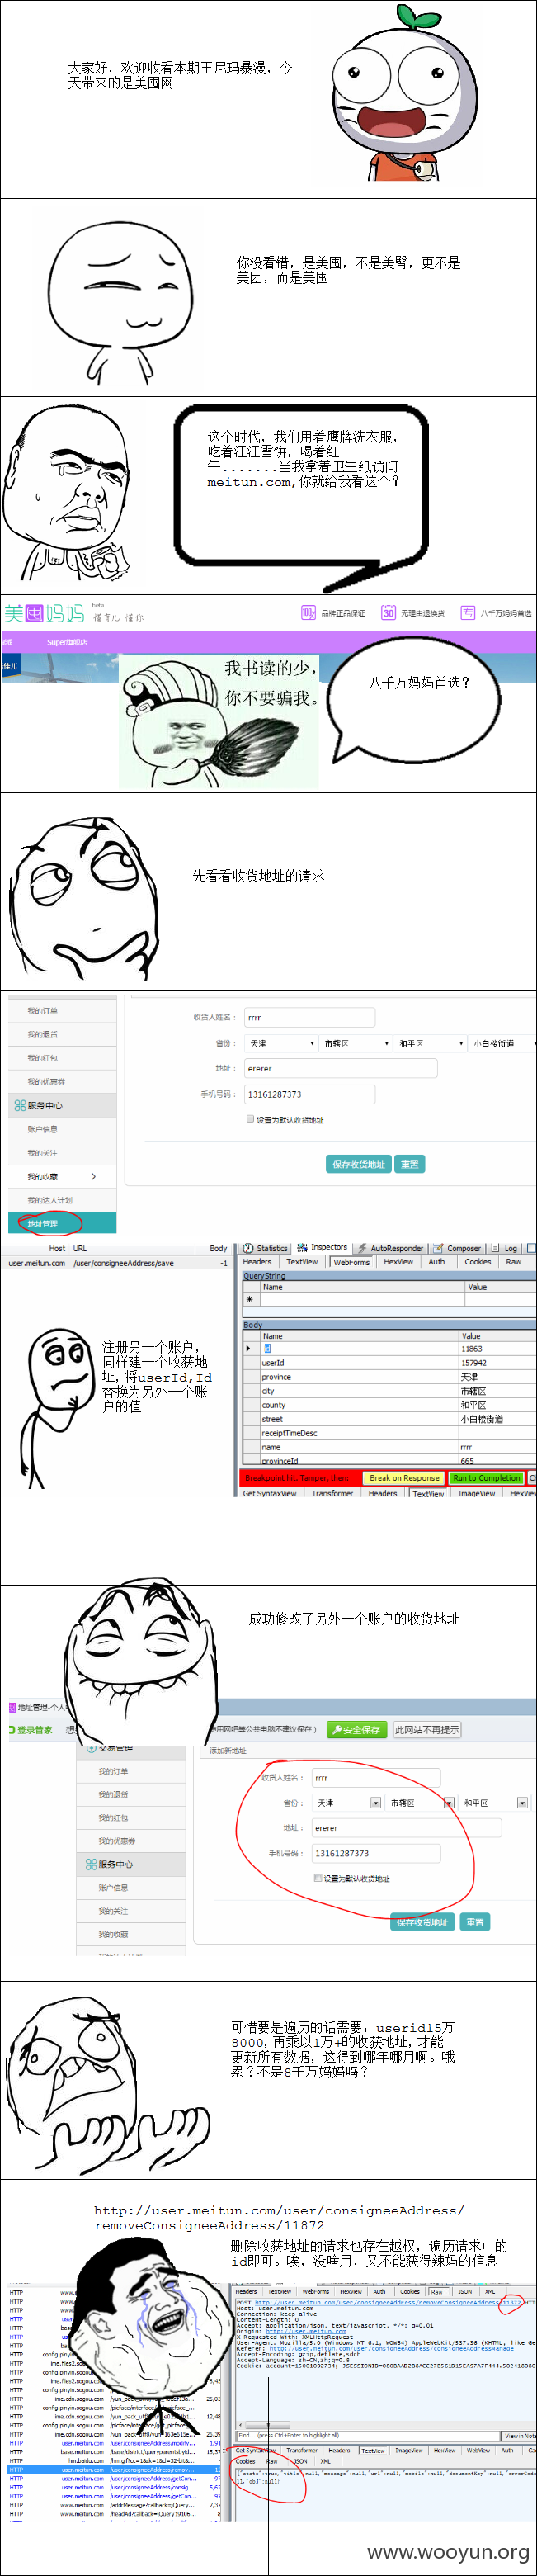Open the 小白楼街道 street dropdown

(503, 1043)
